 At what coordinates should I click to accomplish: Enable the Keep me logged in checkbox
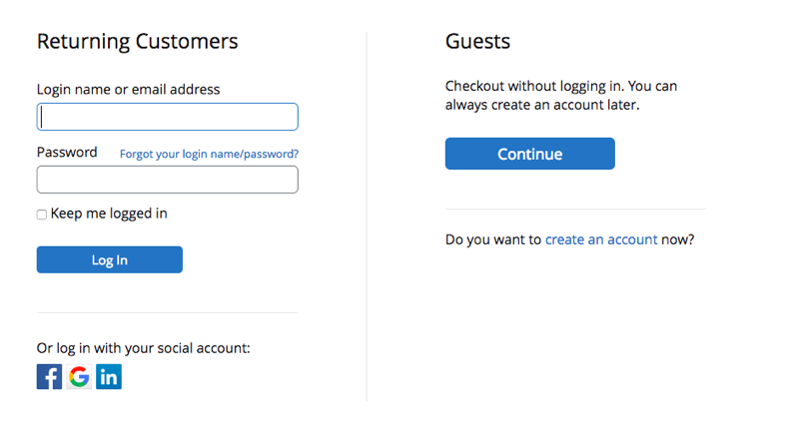click(42, 215)
